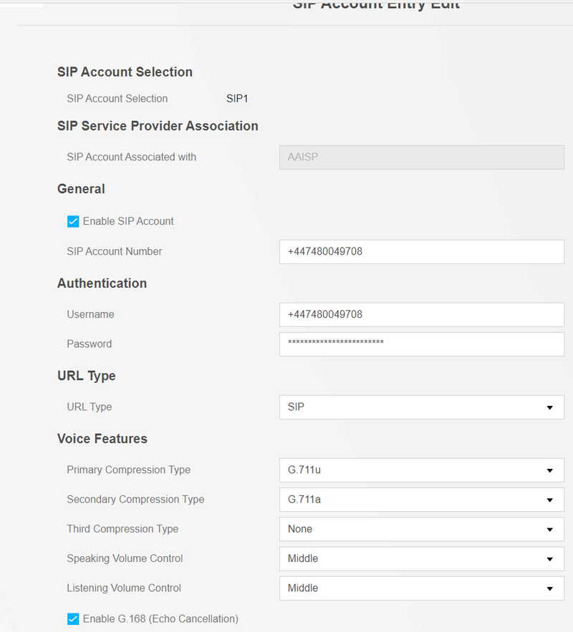The image size is (573, 632).
Task: Click the Voice Features section heading
Action: point(102,439)
